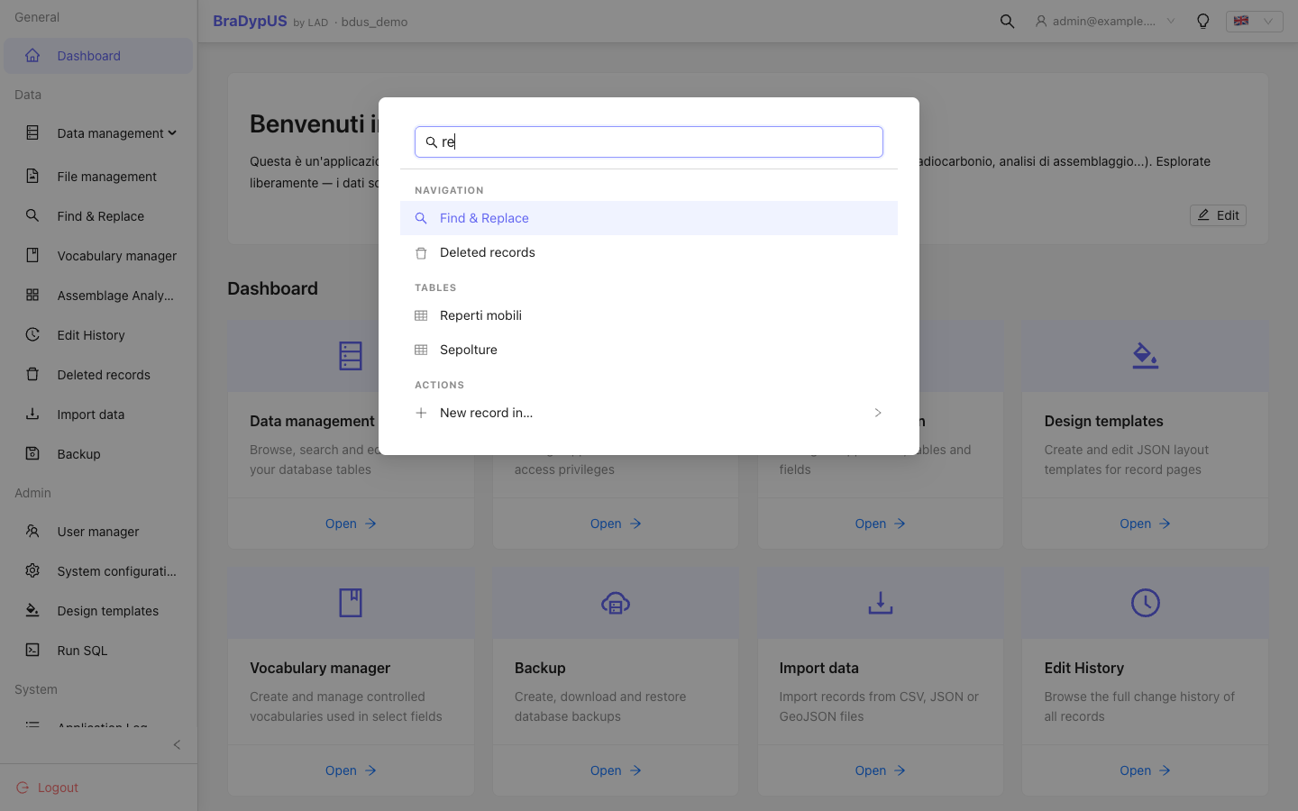Click the Edit History clock sidebar icon
This screenshot has width=1298, height=811.
pyautogui.click(x=32, y=335)
